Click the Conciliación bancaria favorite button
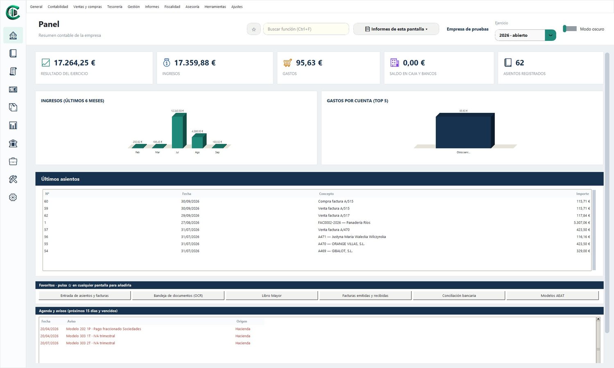This screenshot has height=368, width=614. coord(459,296)
